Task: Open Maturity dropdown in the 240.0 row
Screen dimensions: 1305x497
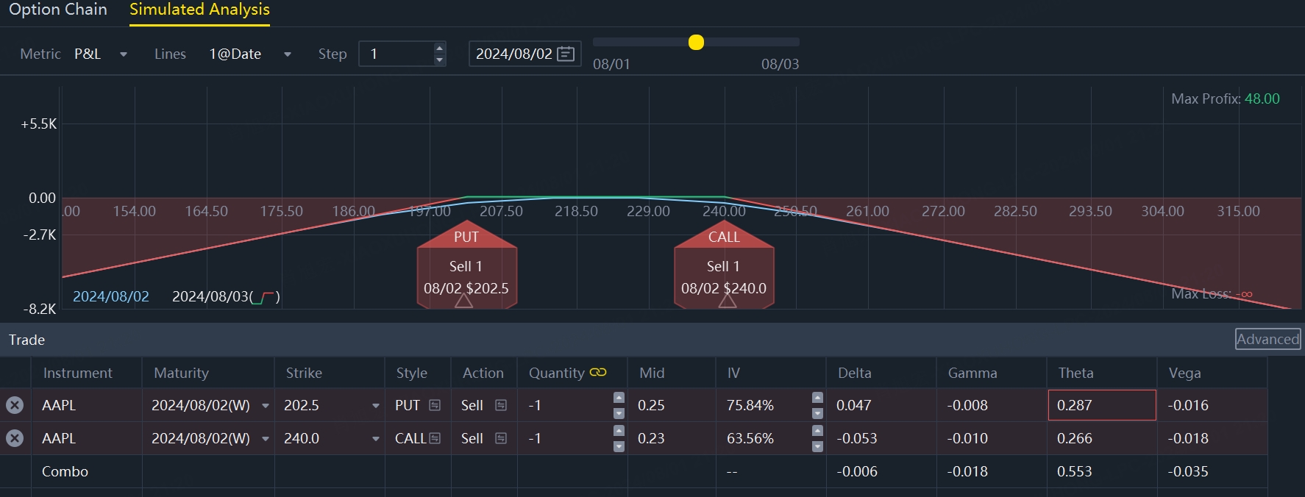Action: (x=265, y=439)
